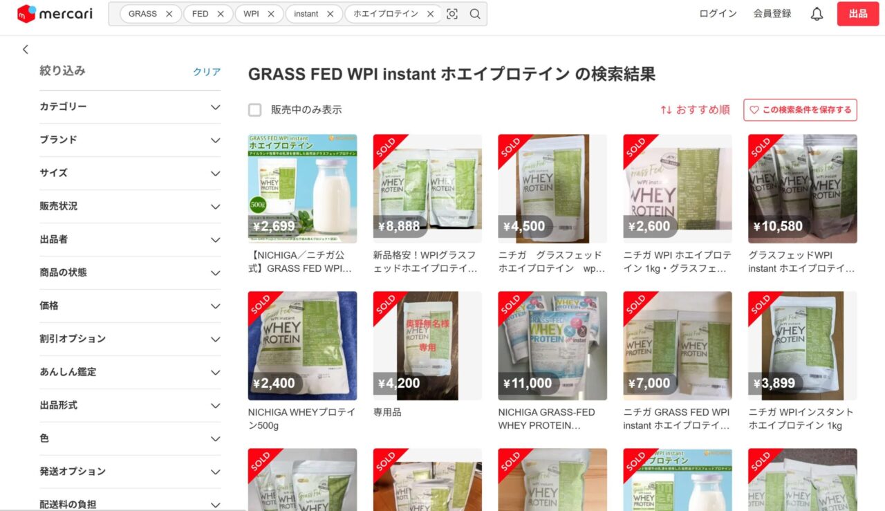Click title NICHIGA GRASS-FED WHEY PROTEIN

pos(546,418)
